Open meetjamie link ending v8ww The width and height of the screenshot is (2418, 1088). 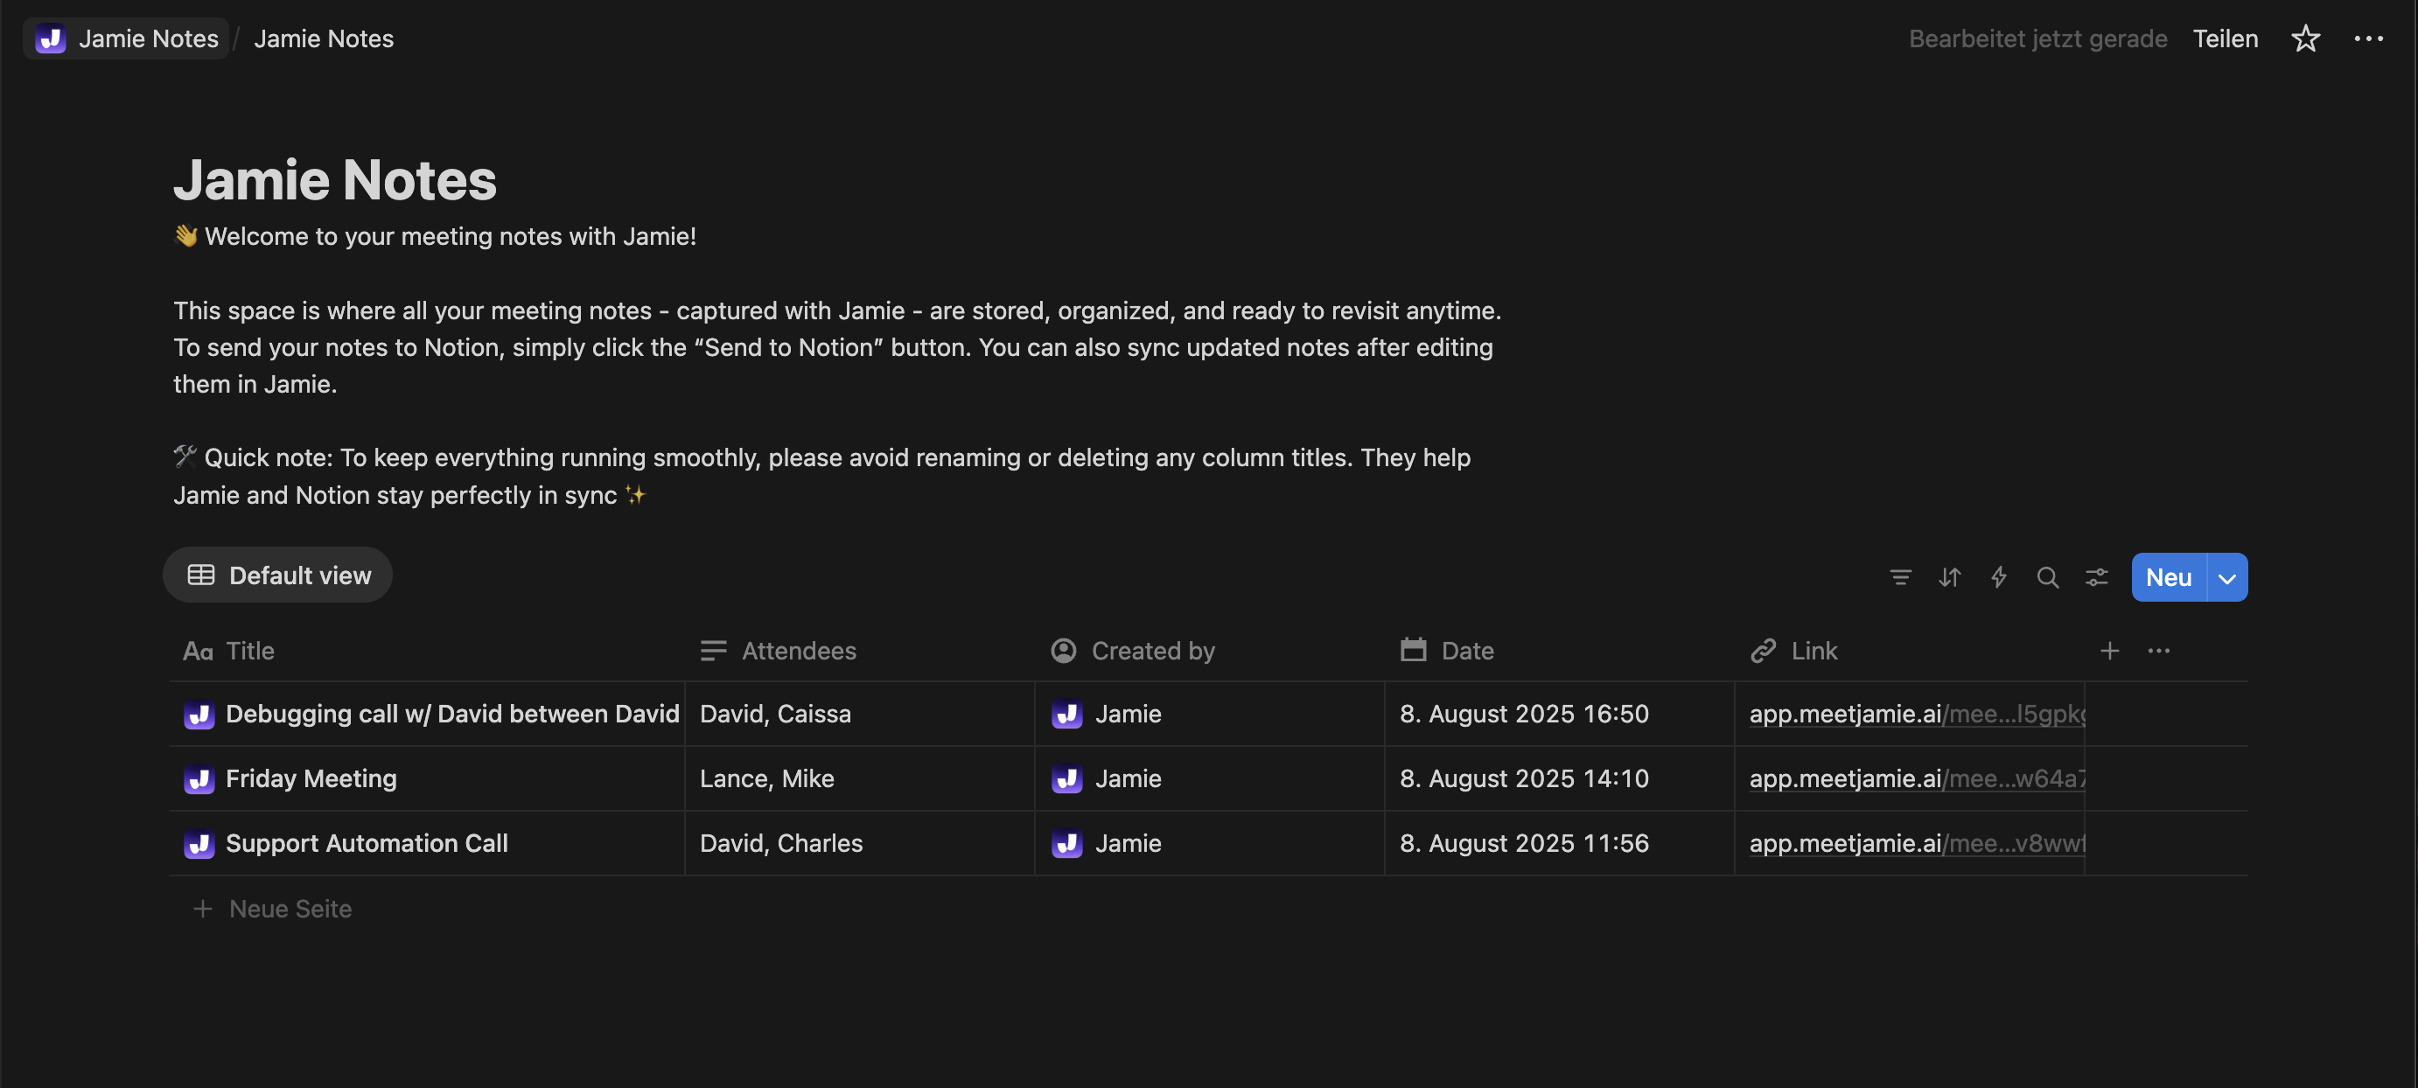(1916, 843)
